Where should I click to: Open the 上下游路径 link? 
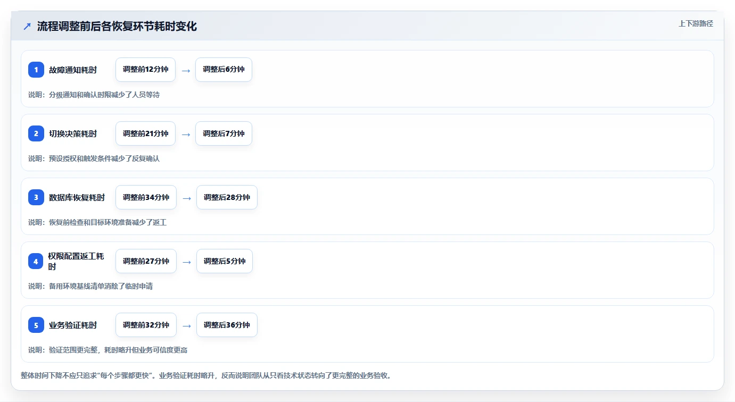pyautogui.click(x=696, y=23)
